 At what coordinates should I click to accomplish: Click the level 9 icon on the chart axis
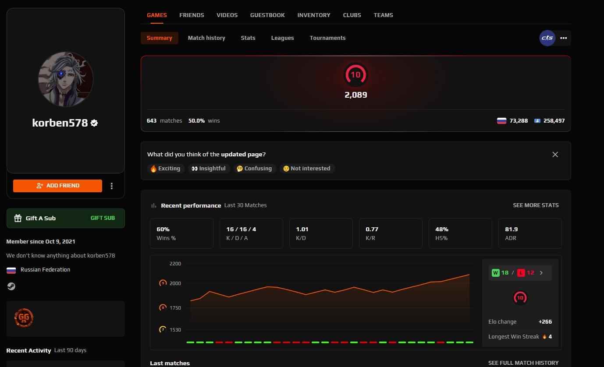pyautogui.click(x=163, y=283)
